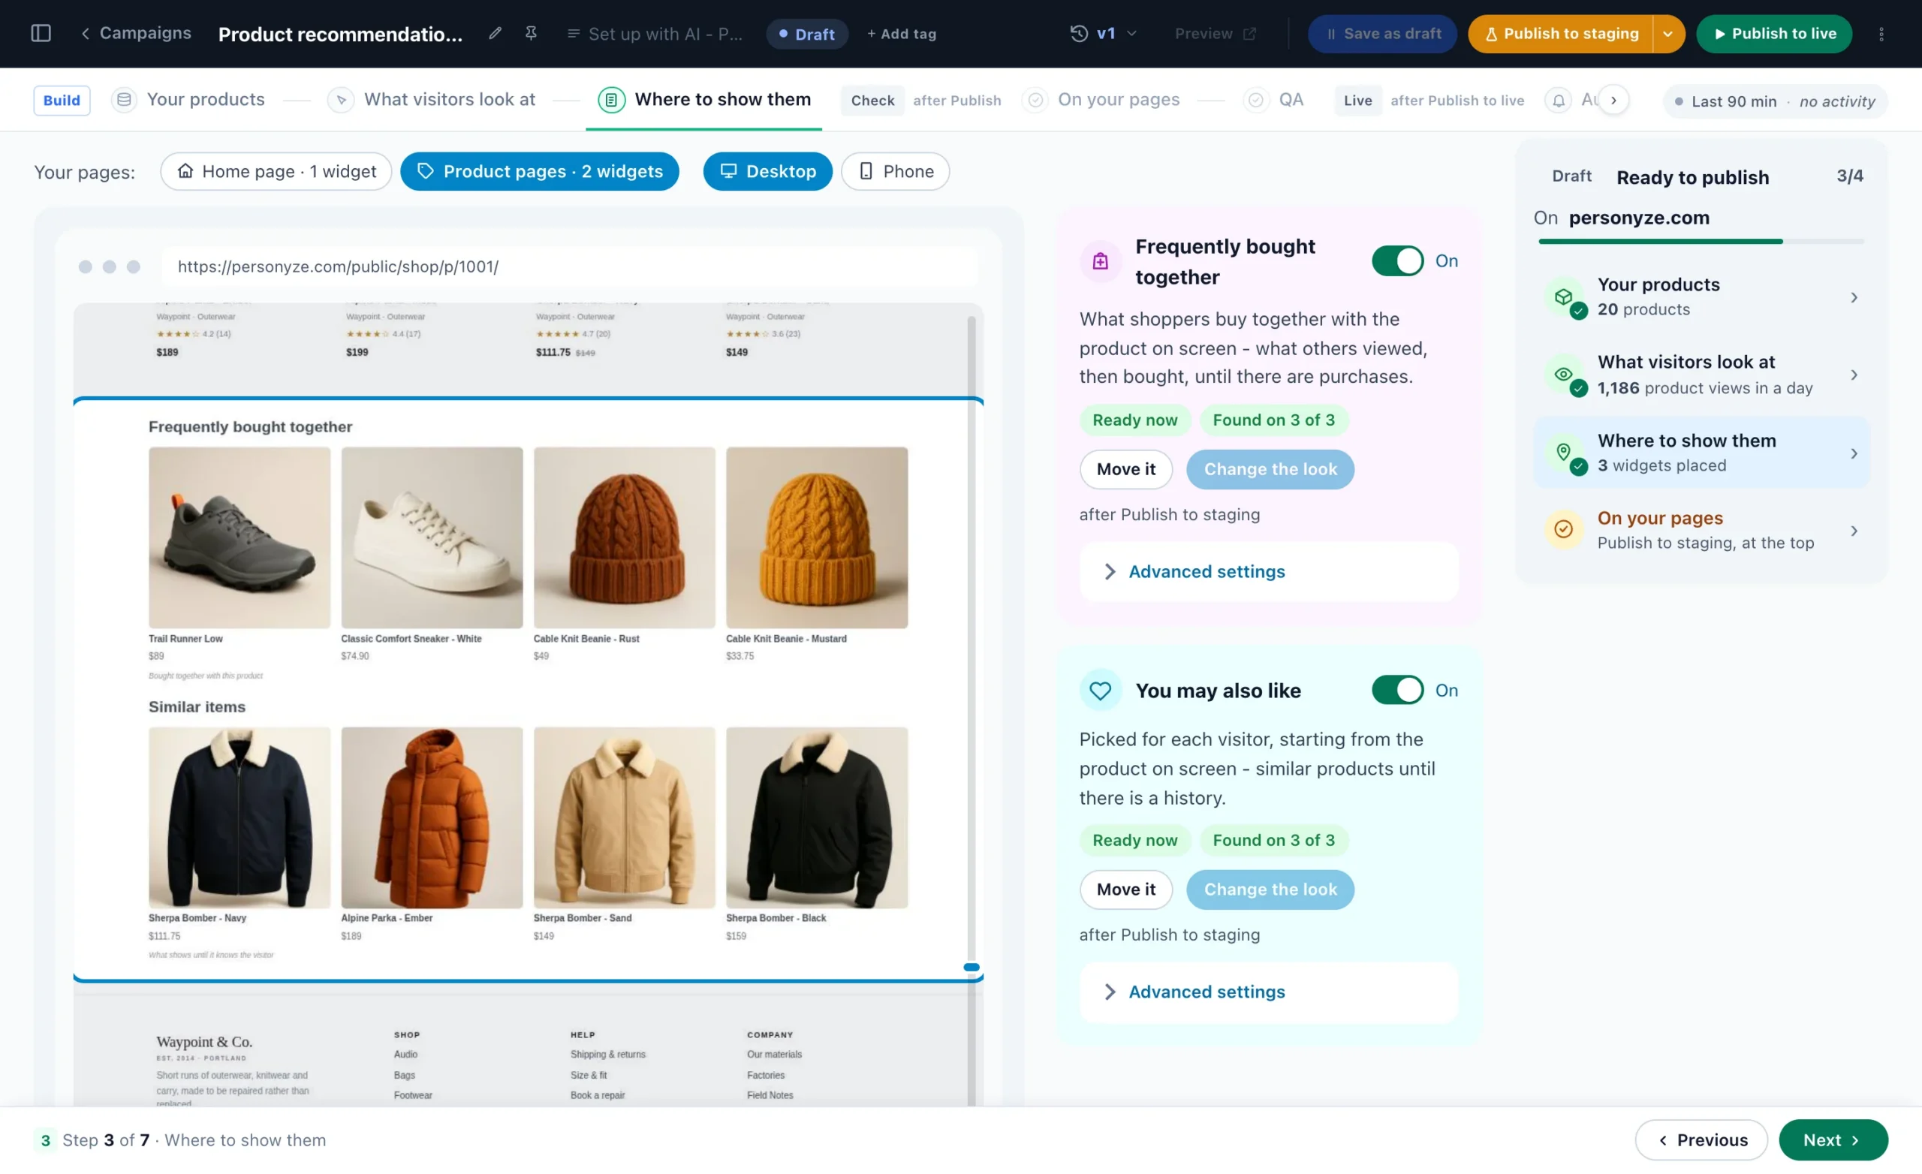Open Set up with AI option

[655, 34]
